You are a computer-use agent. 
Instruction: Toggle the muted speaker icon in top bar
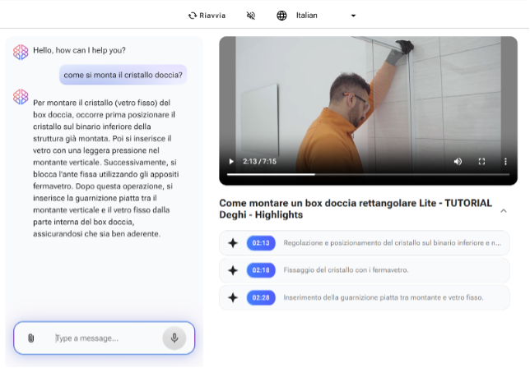[251, 16]
